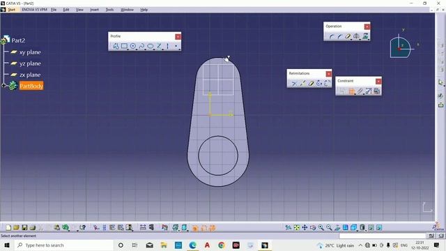This screenshot has width=446, height=251.
Task: Print using the printer icon in toolbar
Action: [33, 227]
